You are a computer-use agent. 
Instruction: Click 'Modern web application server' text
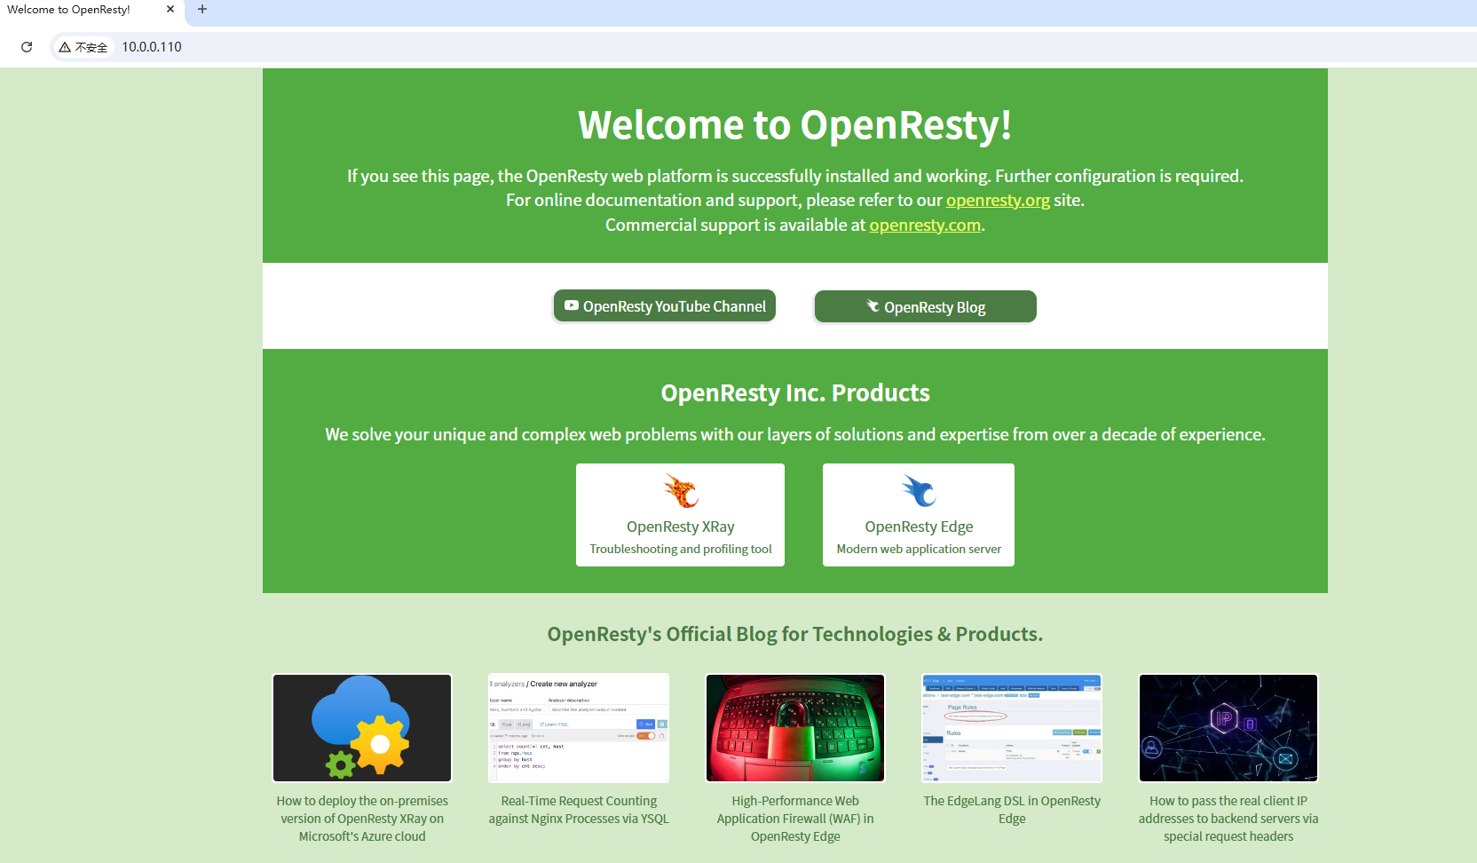click(x=919, y=550)
